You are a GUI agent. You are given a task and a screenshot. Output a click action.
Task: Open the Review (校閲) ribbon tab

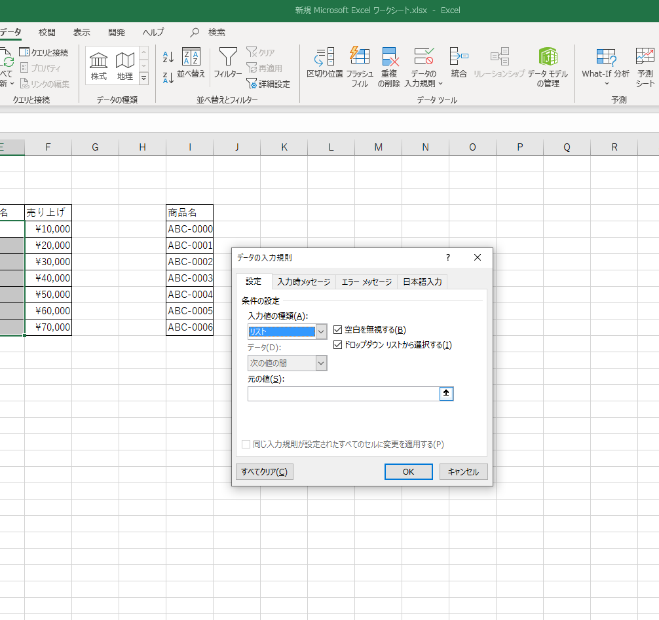point(47,32)
